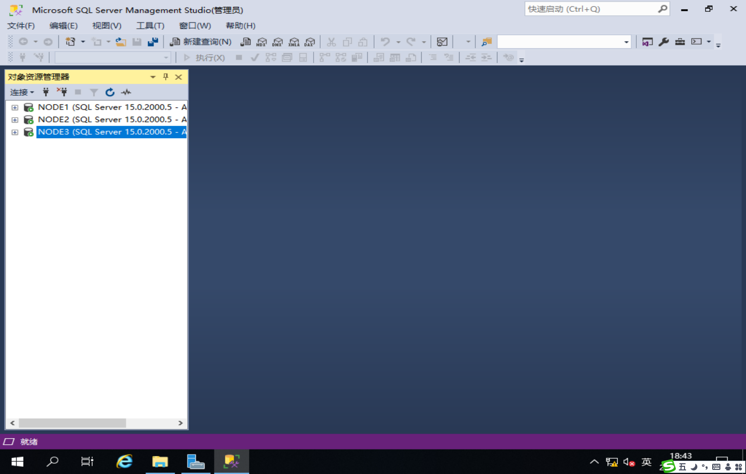This screenshot has height=474, width=746.
Task: Open the Windows Start menu
Action: click(x=17, y=462)
